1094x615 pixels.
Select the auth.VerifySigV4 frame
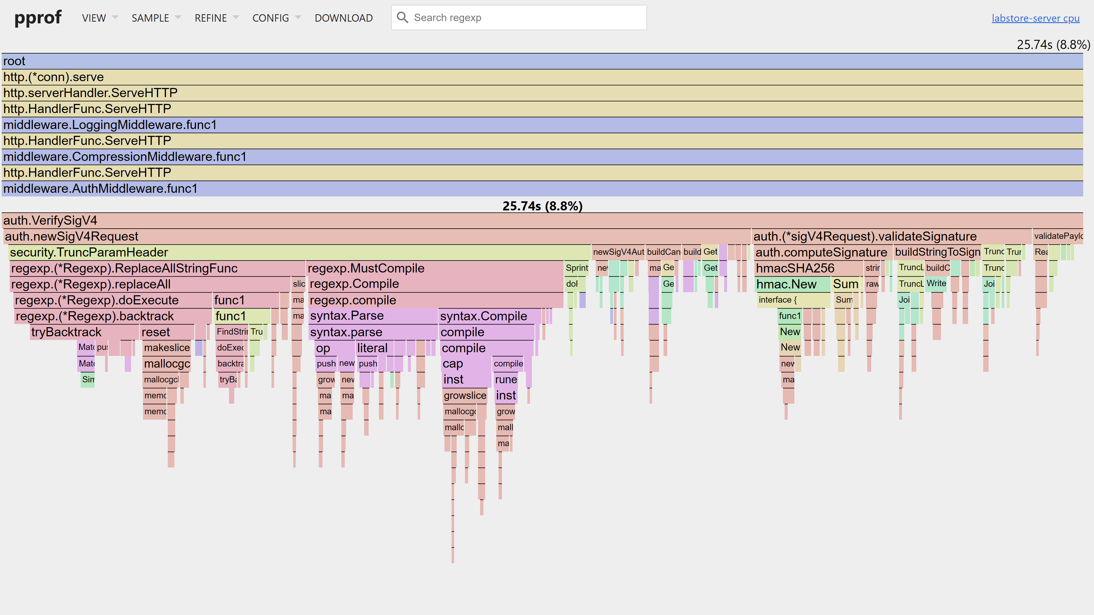click(x=542, y=220)
